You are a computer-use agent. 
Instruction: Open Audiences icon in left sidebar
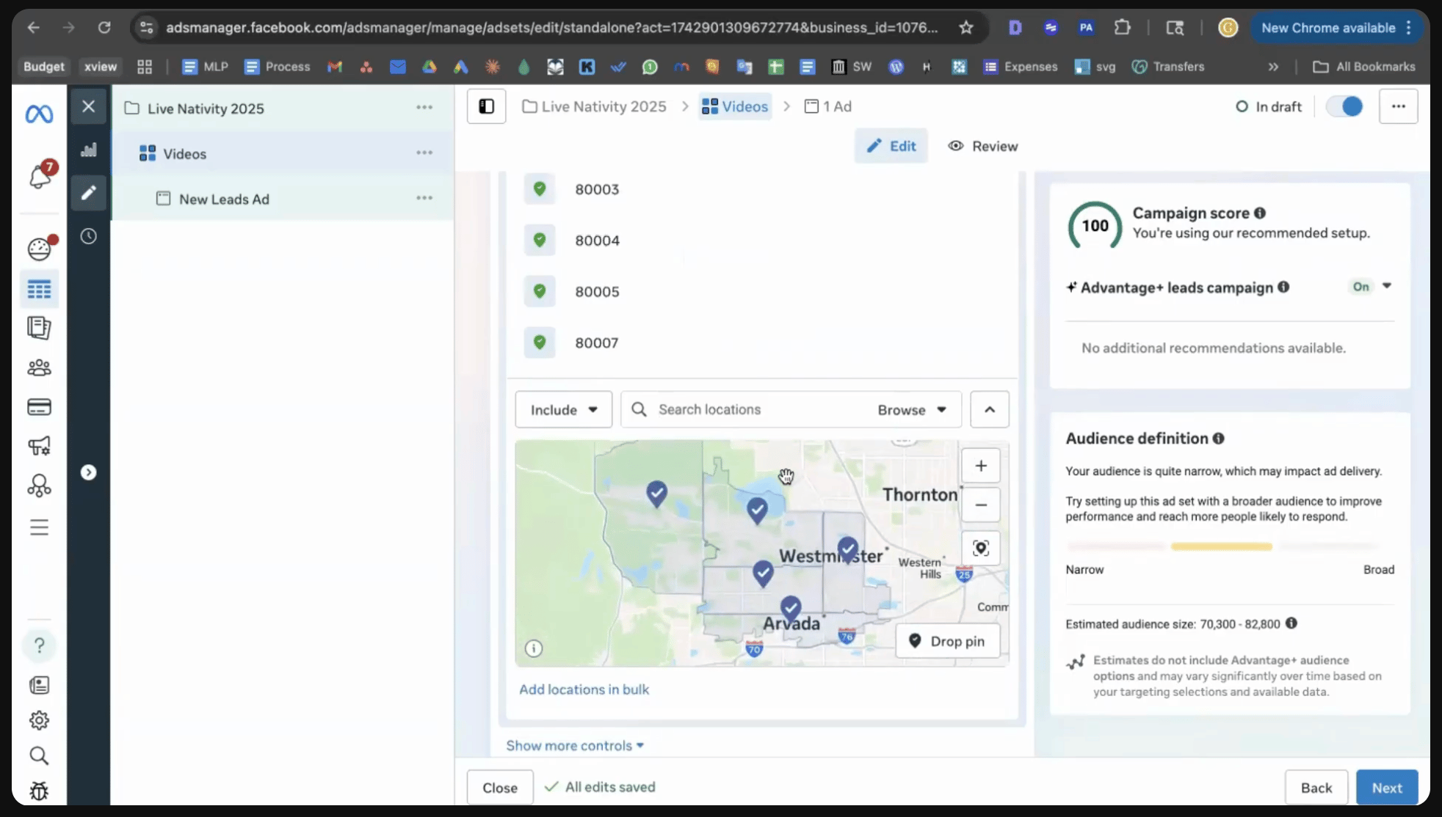coord(39,367)
